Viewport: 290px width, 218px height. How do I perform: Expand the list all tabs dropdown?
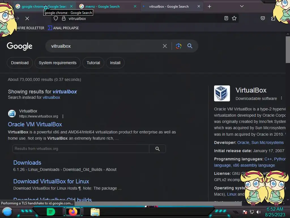242,6
